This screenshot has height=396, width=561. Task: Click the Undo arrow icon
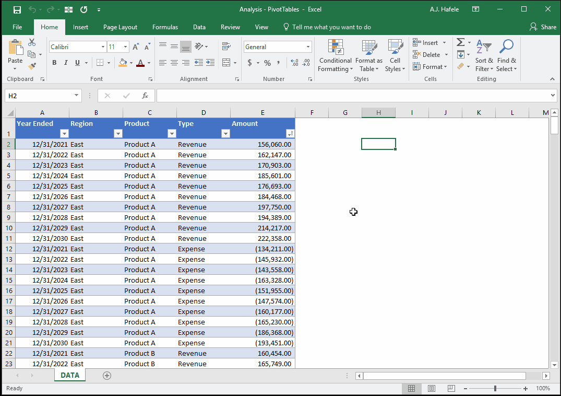32,10
